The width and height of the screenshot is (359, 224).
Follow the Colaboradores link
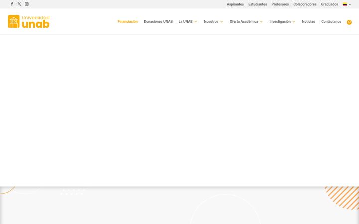(x=305, y=4)
